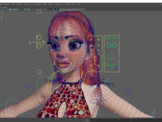
Task: Toggle Safe Title display in panel toolbar
Action: click(4, 9)
